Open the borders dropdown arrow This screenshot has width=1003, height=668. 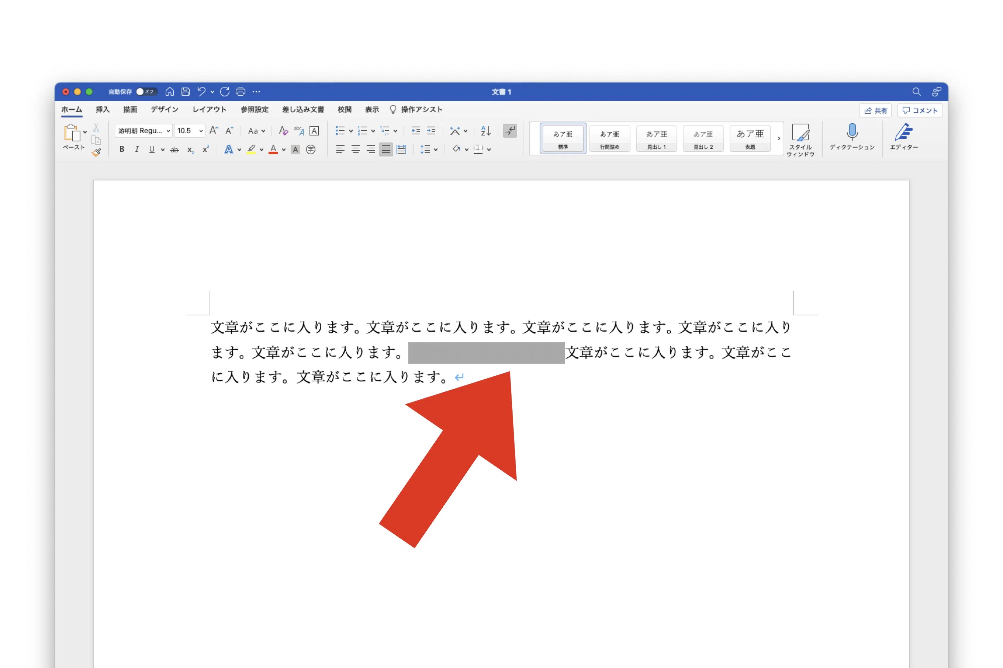click(489, 150)
